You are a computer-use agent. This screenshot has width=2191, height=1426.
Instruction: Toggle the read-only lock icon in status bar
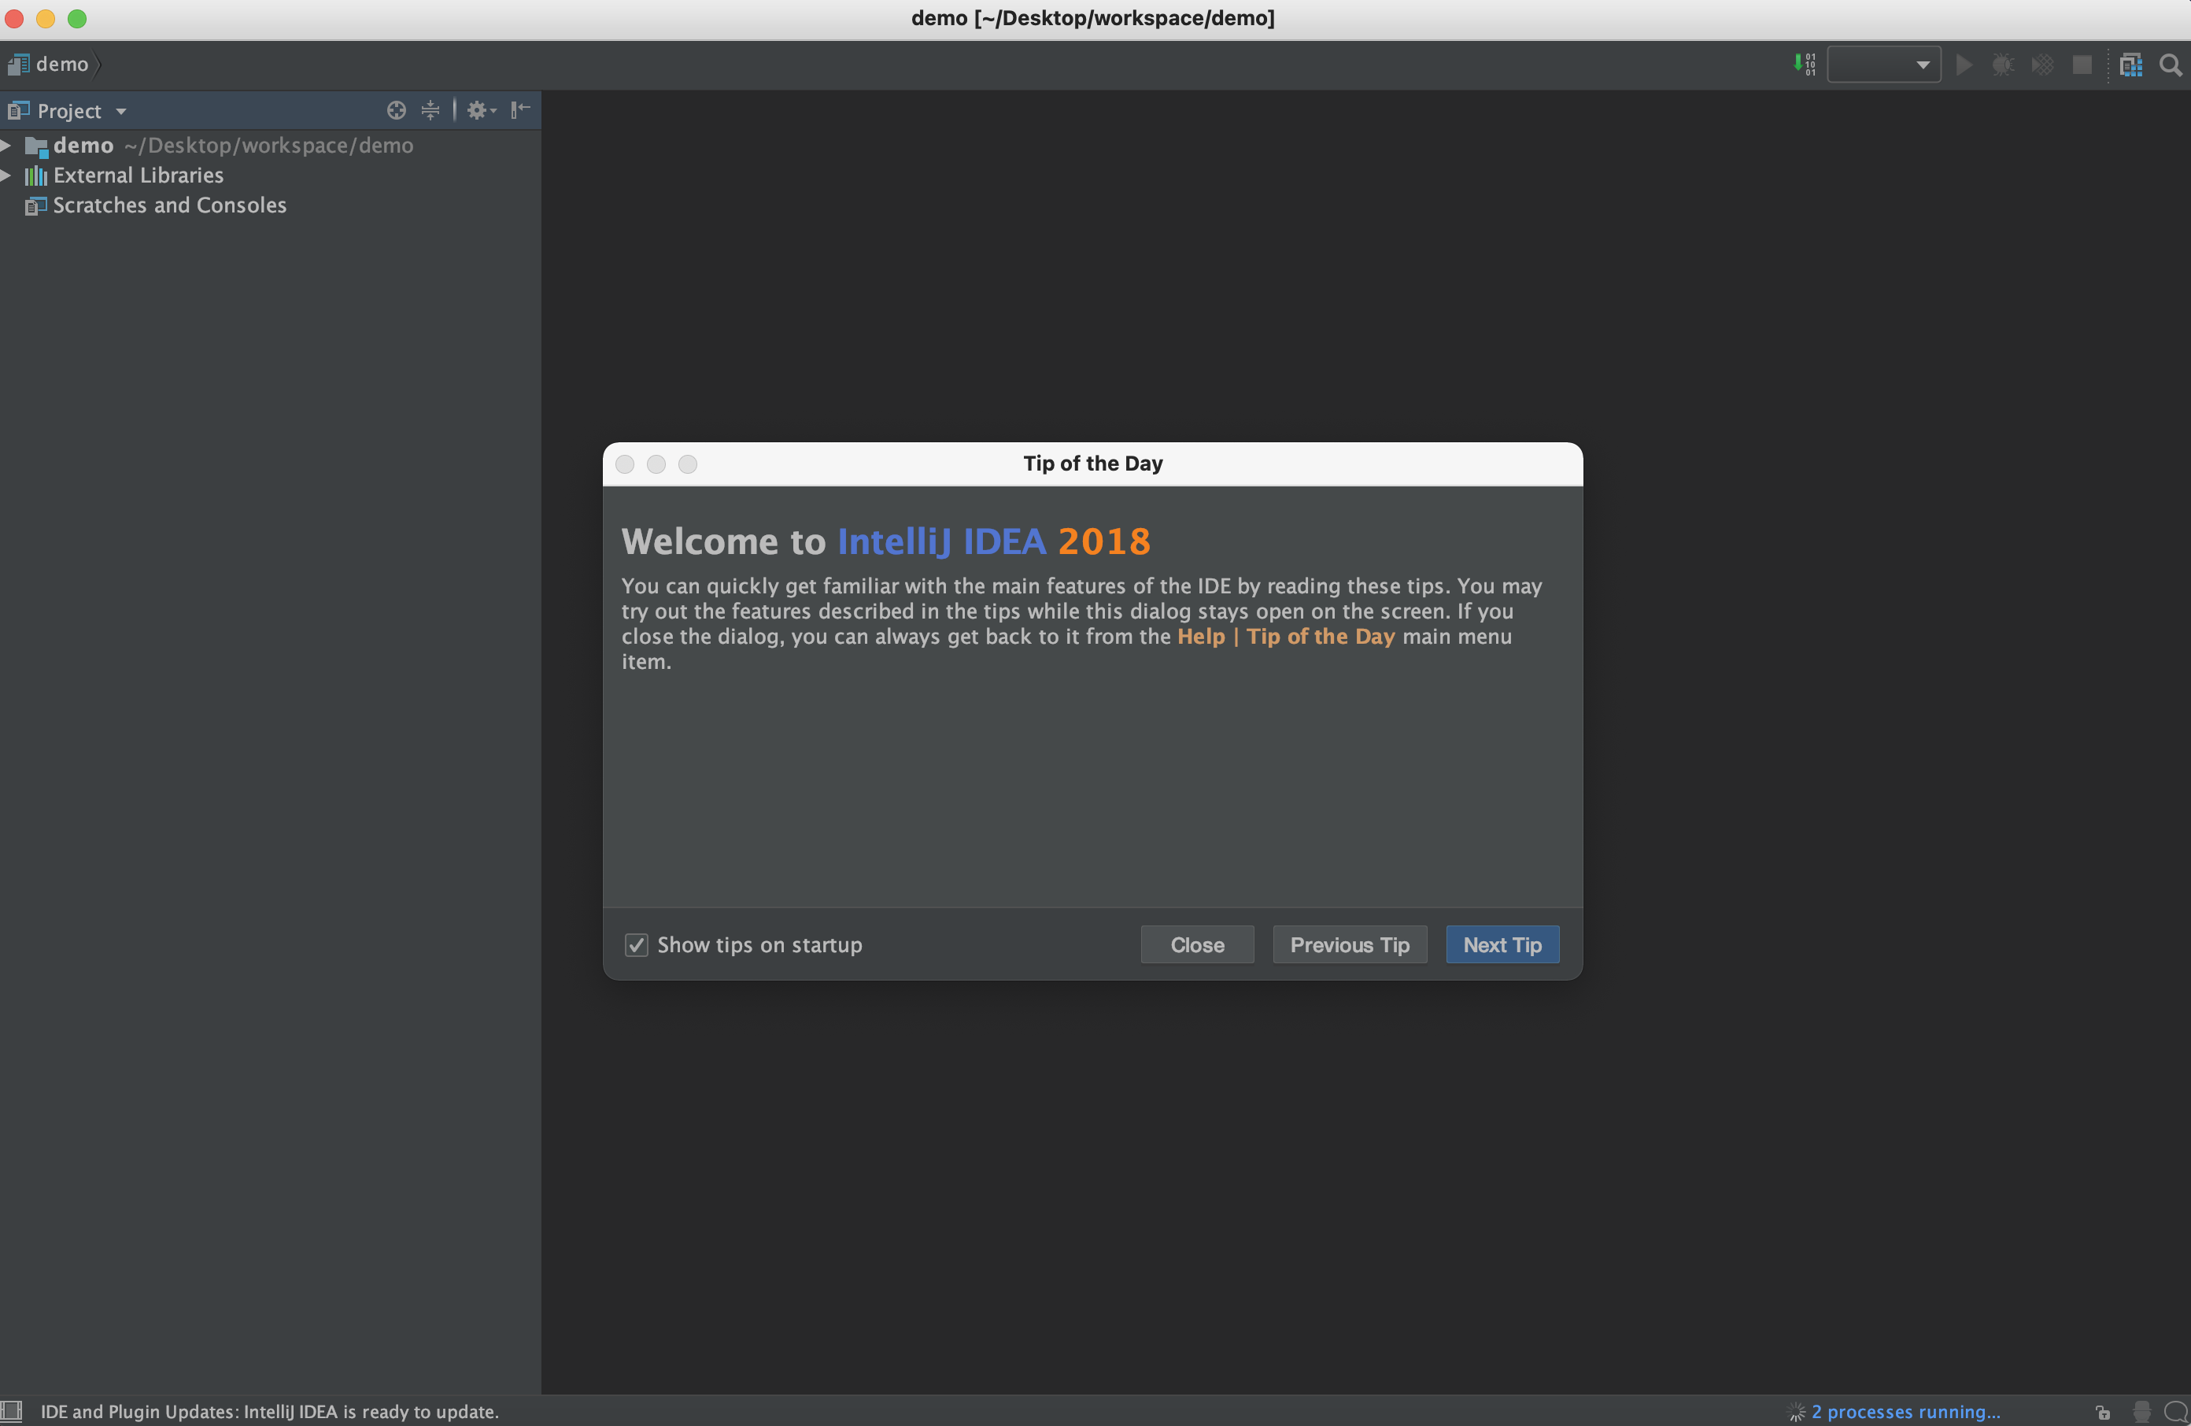pos(2103,1411)
